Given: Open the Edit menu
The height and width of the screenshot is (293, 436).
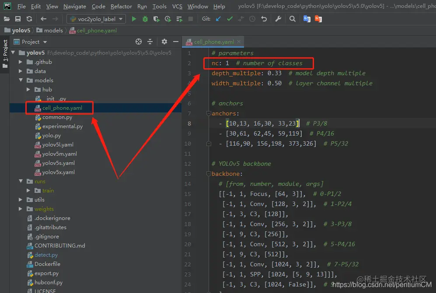Looking at the screenshot, I should click(35, 7).
